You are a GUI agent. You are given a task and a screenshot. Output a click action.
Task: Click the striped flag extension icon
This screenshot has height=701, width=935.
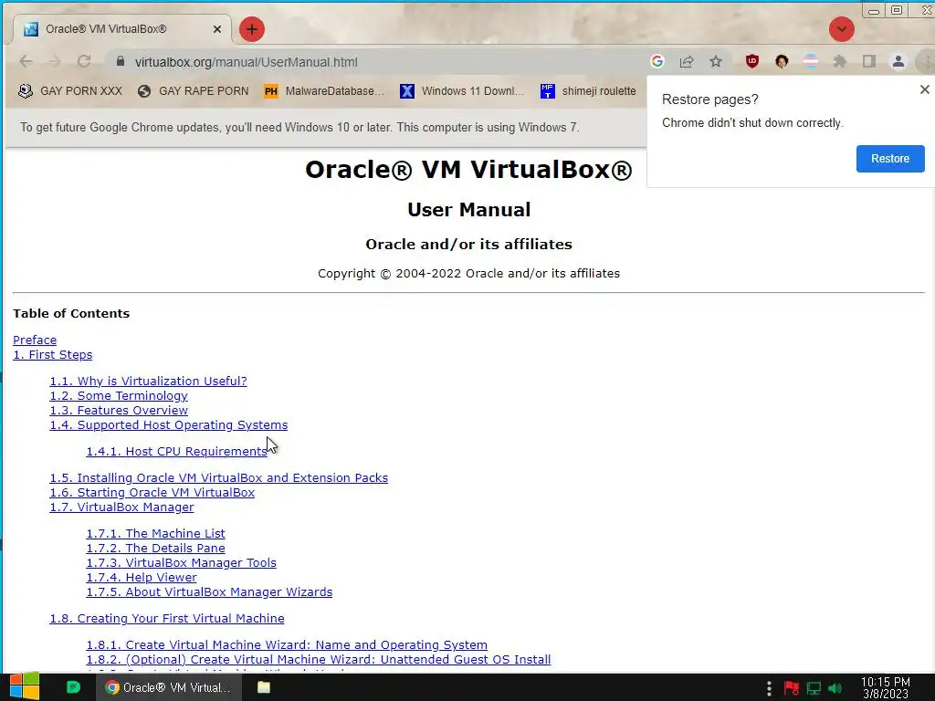tap(811, 61)
